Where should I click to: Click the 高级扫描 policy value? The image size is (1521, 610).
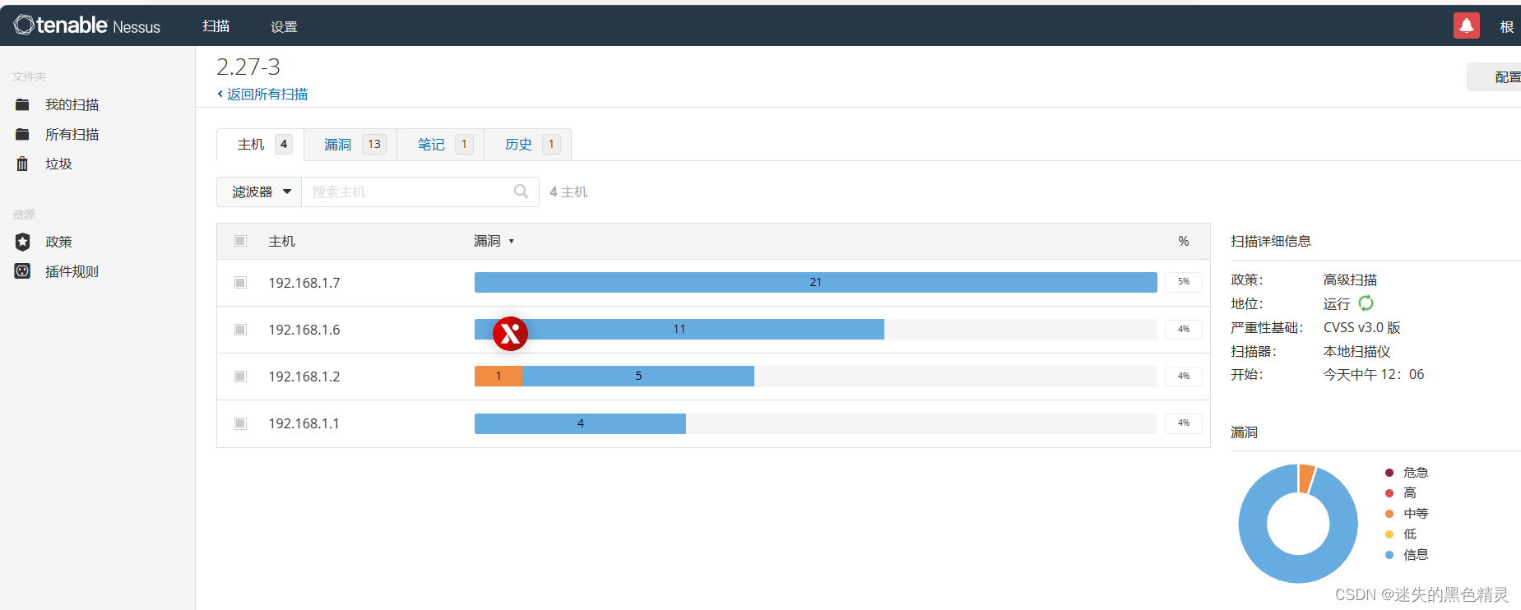(x=1350, y=280)
